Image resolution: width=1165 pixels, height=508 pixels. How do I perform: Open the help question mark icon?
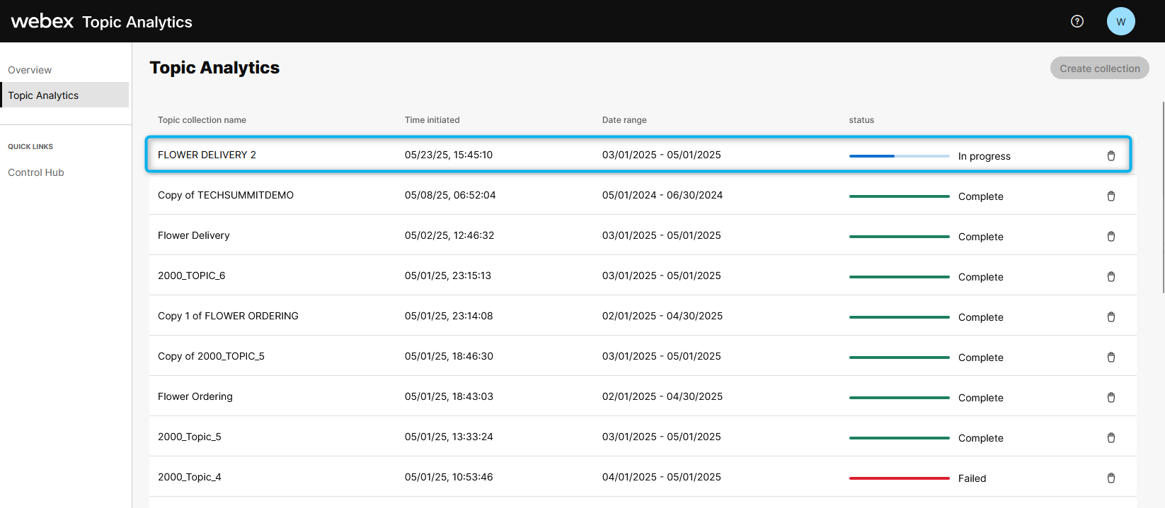pyautogui.click(x=1077, y=21)
